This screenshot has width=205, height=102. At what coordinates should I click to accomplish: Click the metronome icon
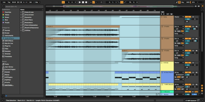coord(30,2)
